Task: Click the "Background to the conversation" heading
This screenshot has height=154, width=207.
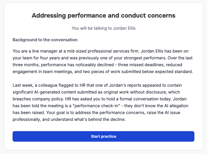Action: (45, 40)
